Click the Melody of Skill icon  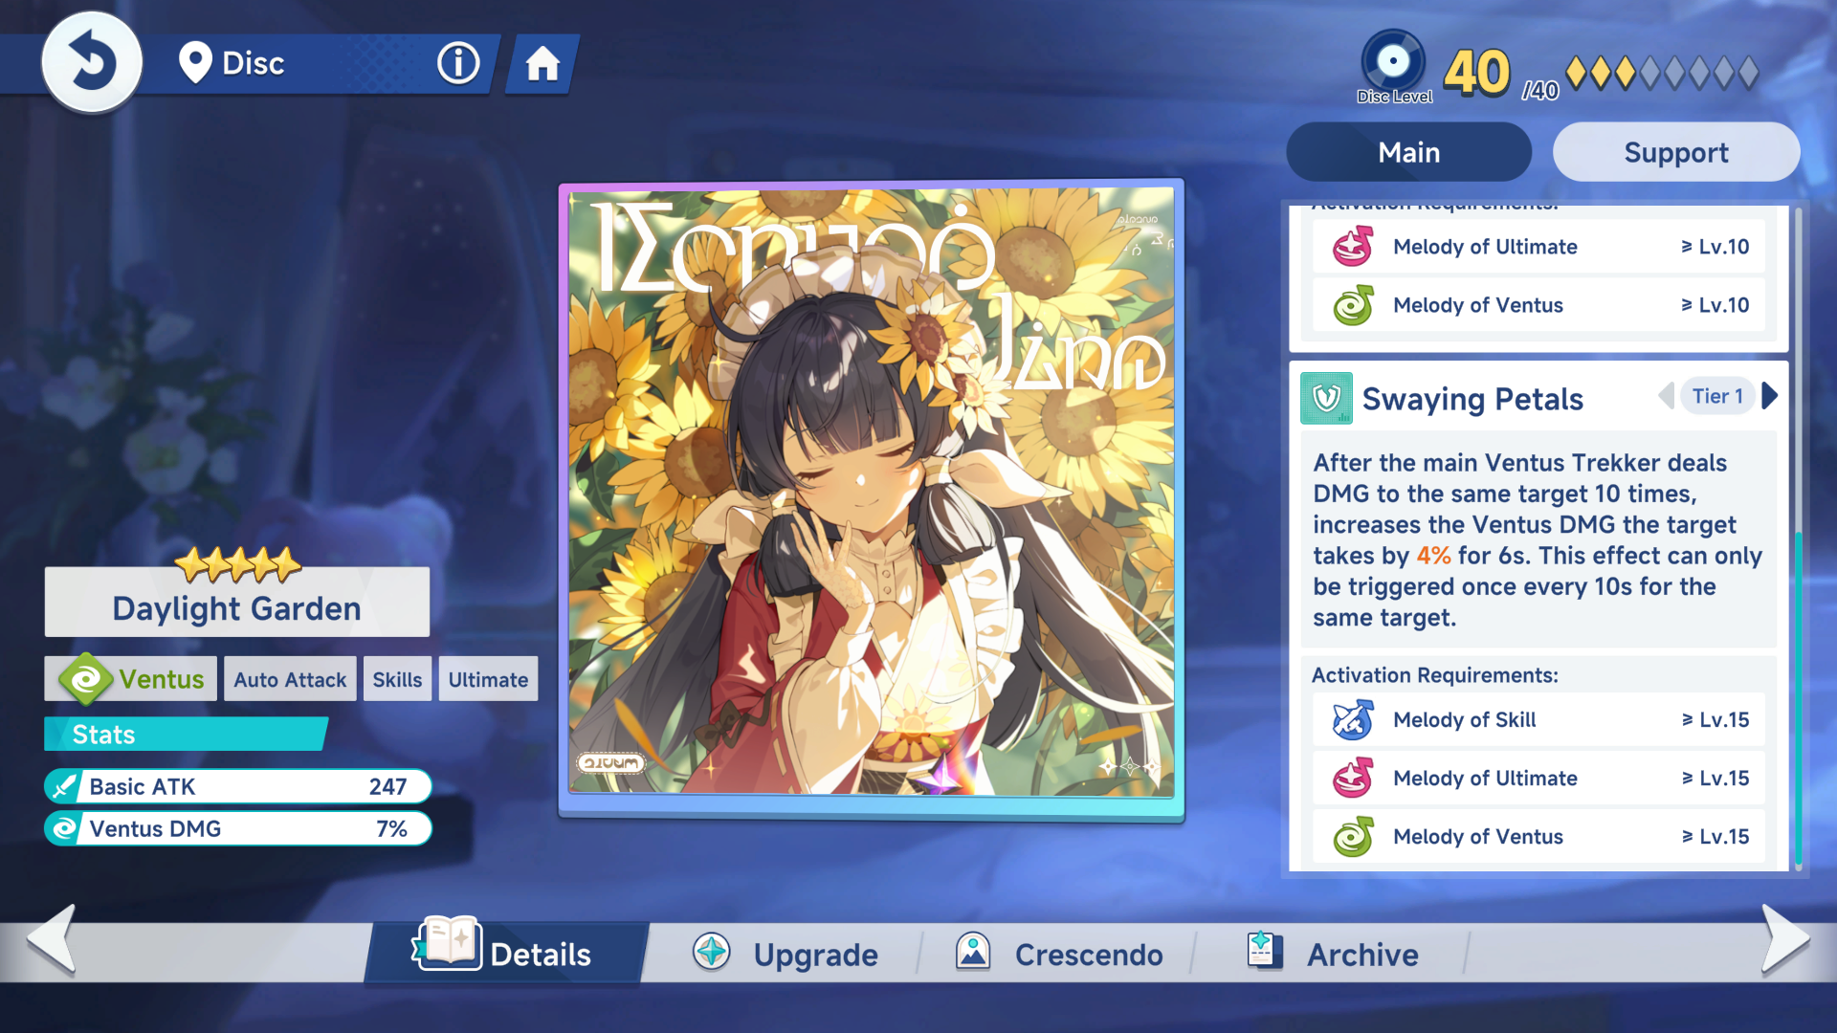tap(1353, 720)
